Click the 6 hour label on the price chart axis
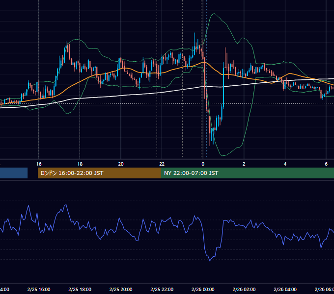The height and width of the screenshot is (294, 334). point(326,164)
